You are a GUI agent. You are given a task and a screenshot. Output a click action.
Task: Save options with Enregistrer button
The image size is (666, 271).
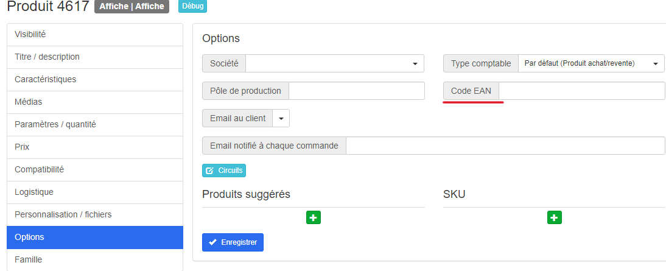point(233,242)
